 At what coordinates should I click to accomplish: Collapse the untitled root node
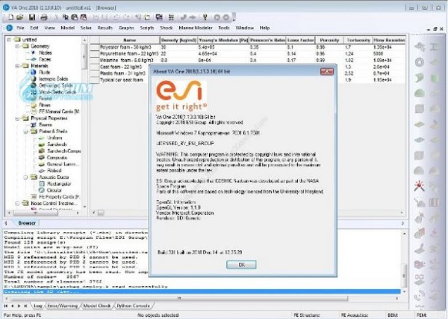tap(9, 39)
